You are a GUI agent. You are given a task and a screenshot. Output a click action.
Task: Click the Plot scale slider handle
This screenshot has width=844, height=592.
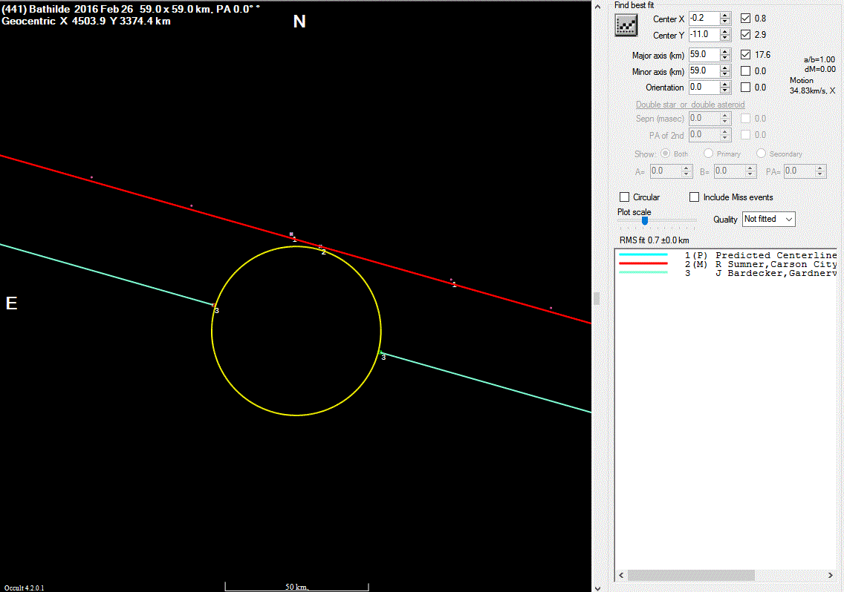645,220
